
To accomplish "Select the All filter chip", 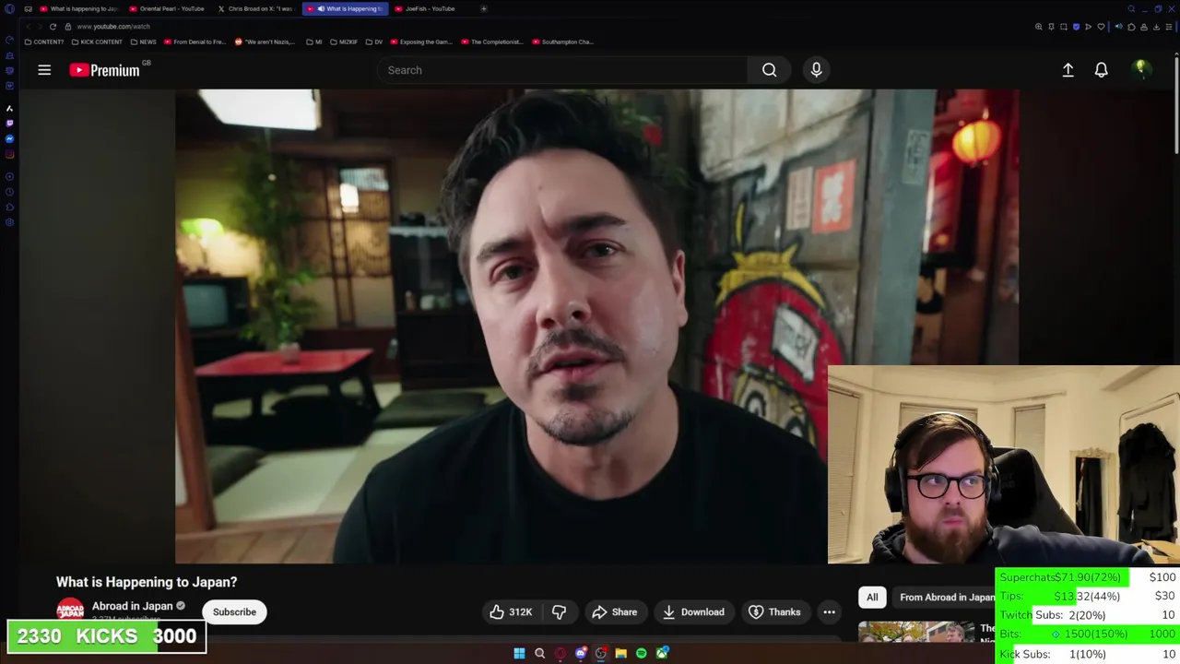I will click(x=872, y=597).
